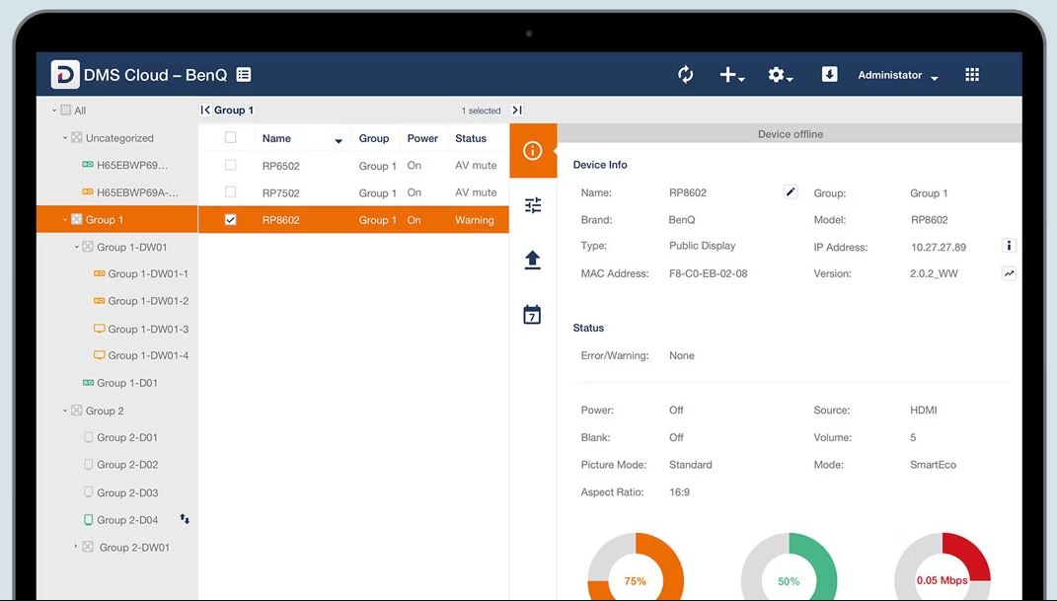
Task: Edit device name with pencil icon
Action: [x=790, y=192]
